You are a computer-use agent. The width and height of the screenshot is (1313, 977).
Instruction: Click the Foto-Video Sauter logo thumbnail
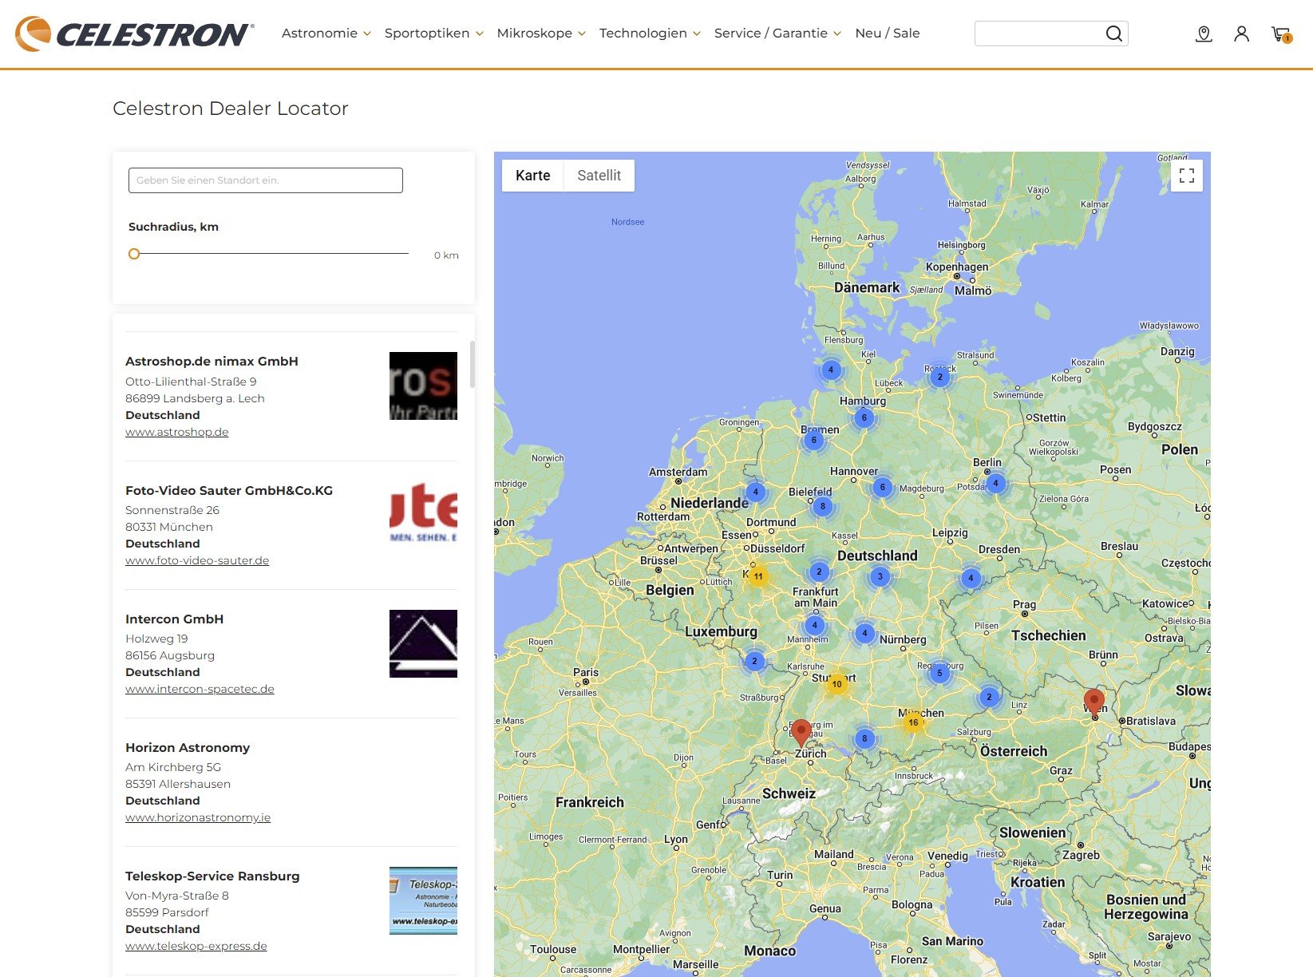click(423, 515)
